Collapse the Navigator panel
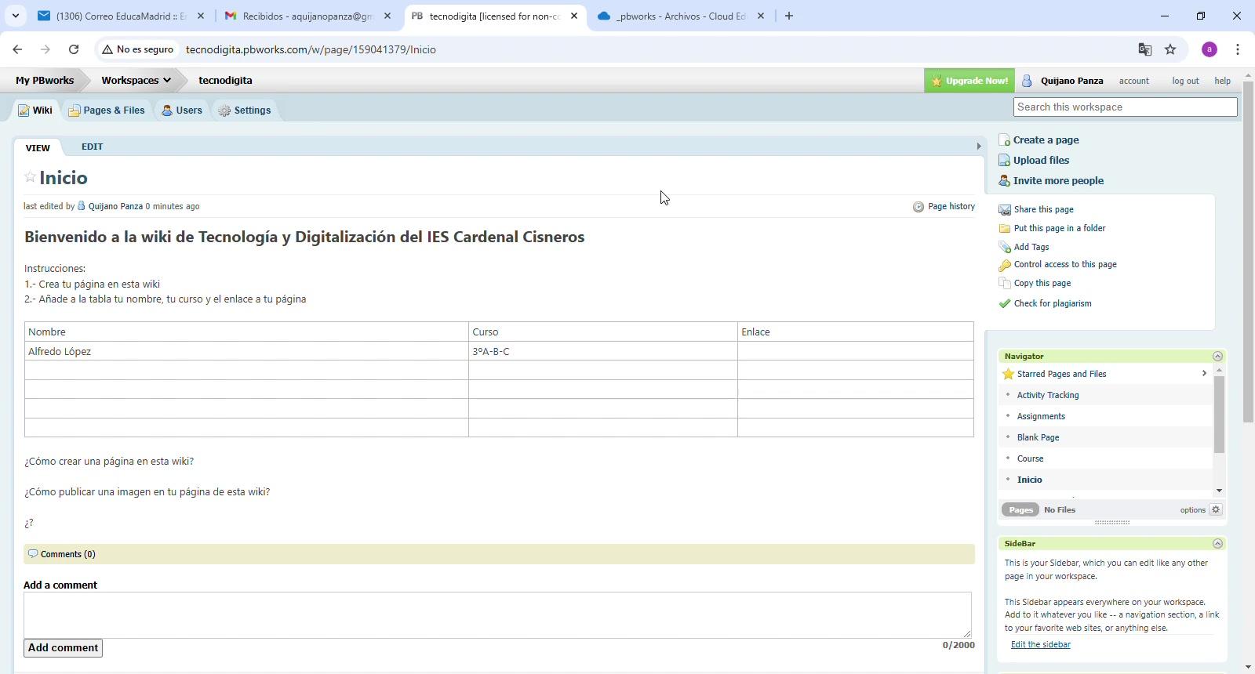1255x674 pixels. [x=1217, y=357]
